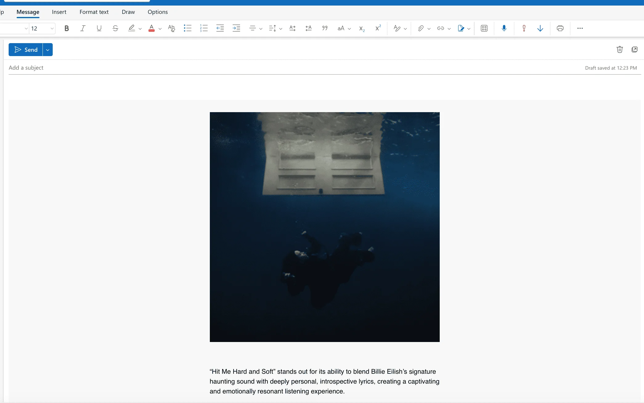
Task: Attach a file with paperclip icon
Action: (421, 28)
